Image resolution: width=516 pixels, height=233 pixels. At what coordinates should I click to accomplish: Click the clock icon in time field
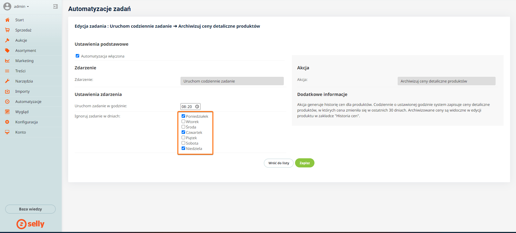pyautogui.click(x=197, y=107)
